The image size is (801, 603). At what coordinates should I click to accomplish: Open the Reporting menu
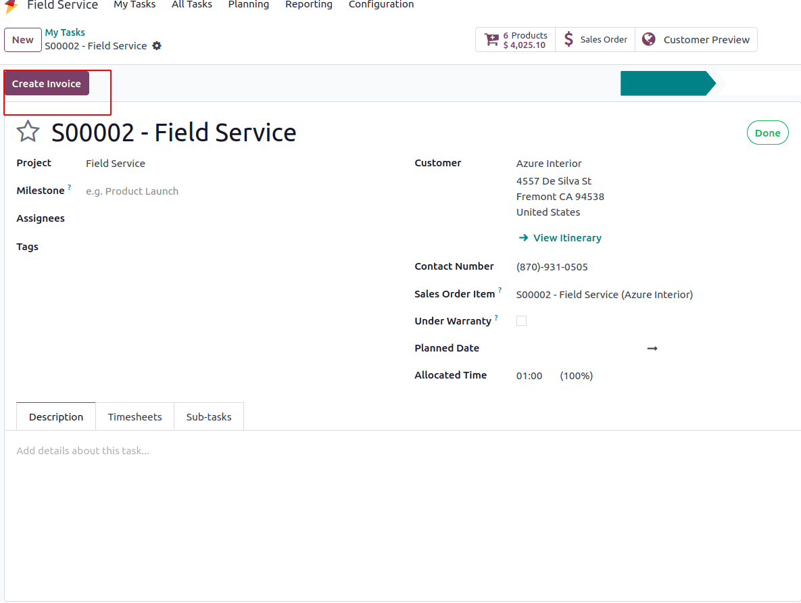tap(309, 5)
